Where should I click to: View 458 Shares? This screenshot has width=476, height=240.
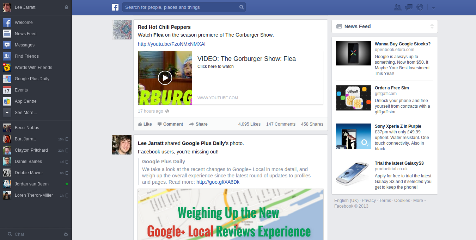coord(312,124)
